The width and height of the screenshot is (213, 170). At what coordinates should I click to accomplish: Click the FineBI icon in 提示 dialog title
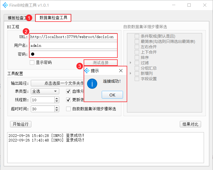[x=87, y=71]
